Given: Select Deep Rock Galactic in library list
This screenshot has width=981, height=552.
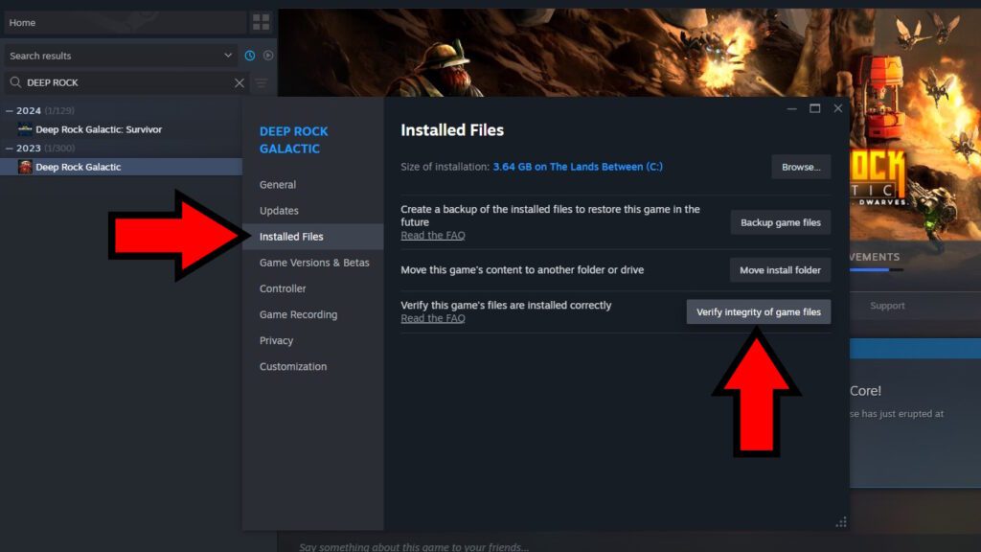Looking at the screenshot, I should tap(122, 167).
